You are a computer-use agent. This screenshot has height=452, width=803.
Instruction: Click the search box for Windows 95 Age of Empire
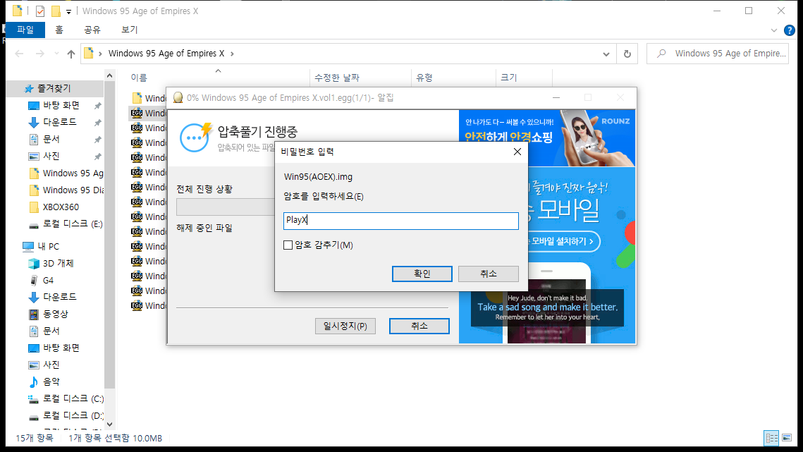(x=718, y=54)
